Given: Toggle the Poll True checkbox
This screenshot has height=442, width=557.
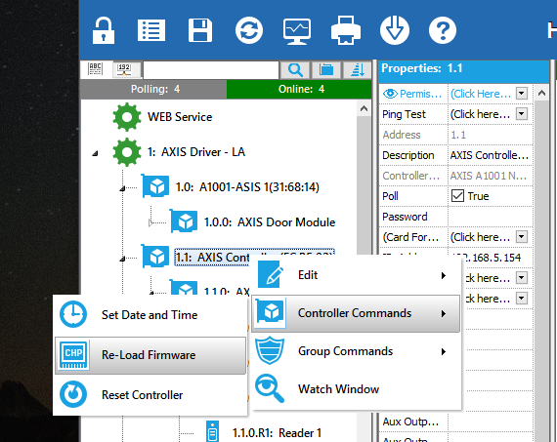Looking at the screenshot, I should [457, 196].
